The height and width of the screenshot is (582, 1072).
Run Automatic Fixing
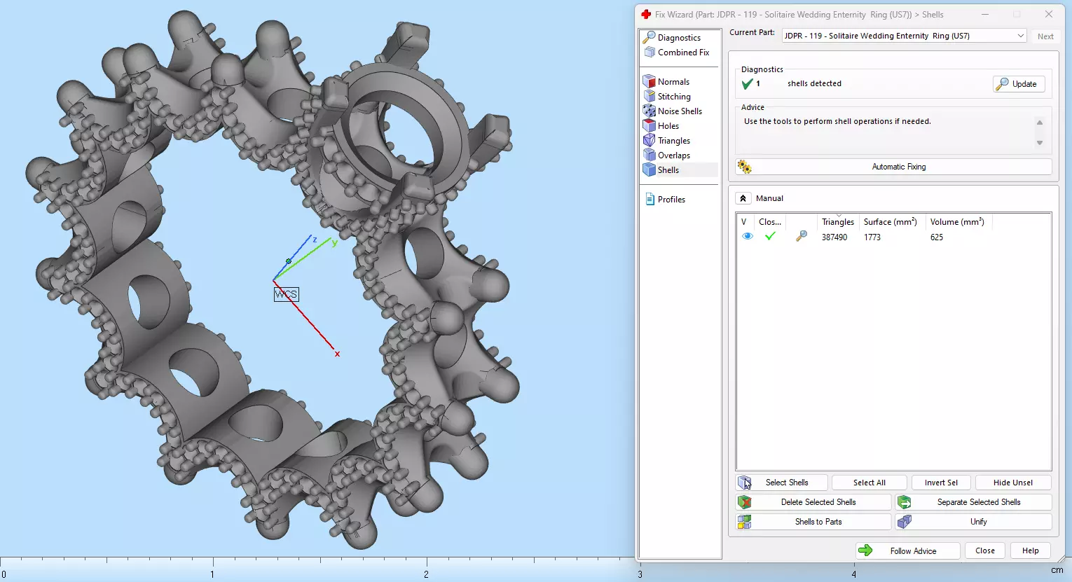tap(893, 167)
